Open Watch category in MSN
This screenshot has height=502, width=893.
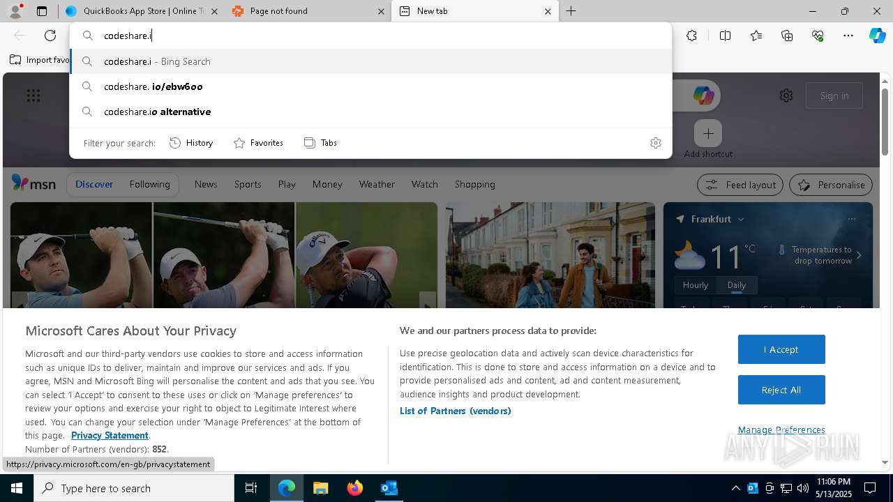425,184
